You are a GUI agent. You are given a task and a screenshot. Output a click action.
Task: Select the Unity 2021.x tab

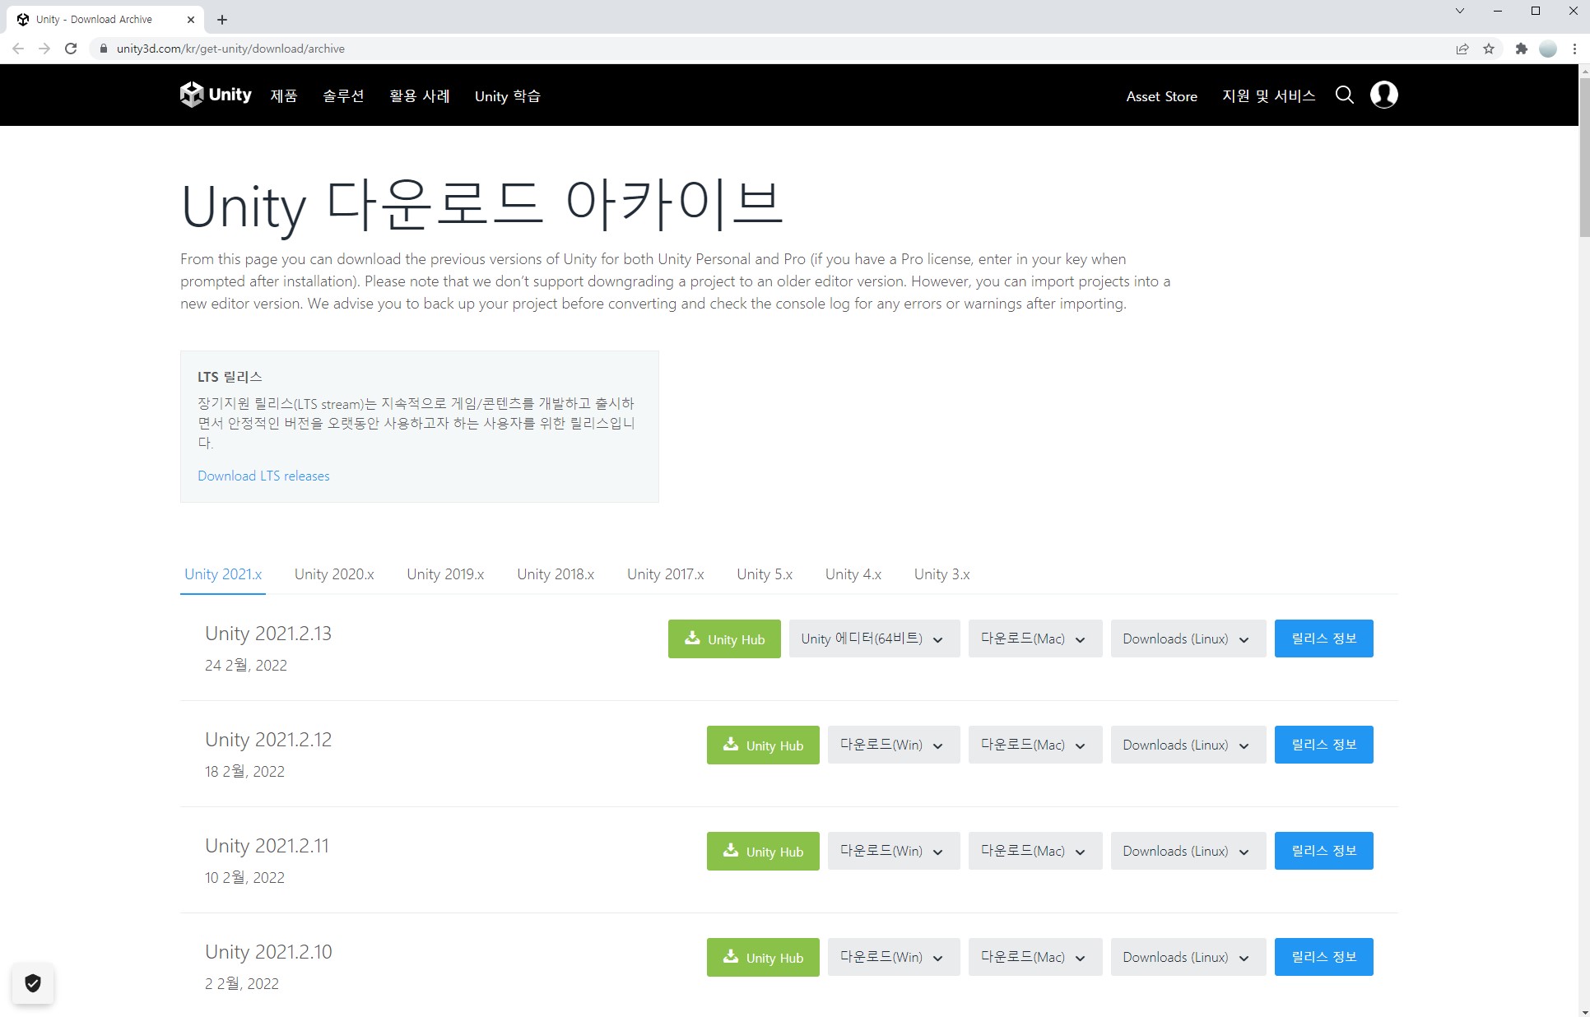coord(223,574)
